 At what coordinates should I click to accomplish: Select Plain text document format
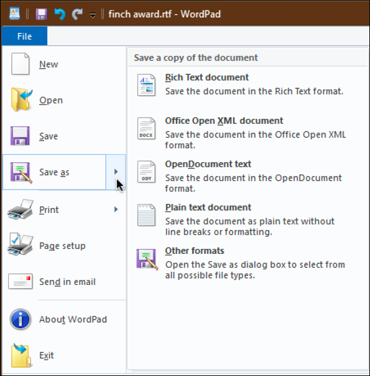(247, 220)
